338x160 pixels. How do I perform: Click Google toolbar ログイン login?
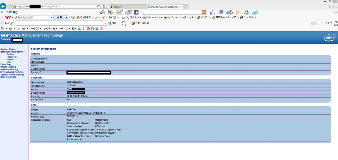click(329, 23)
